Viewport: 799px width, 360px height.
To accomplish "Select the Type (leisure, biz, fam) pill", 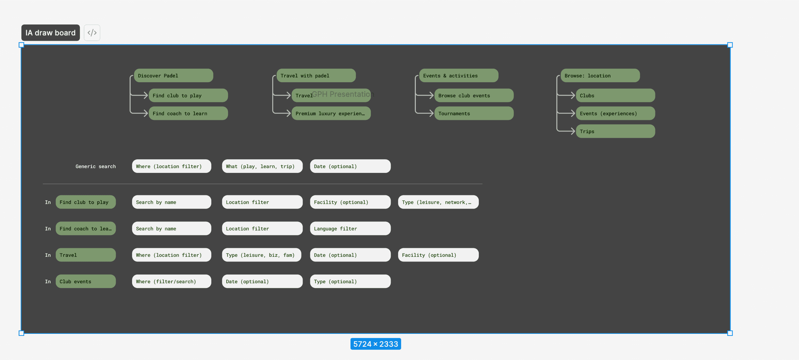I will [x=262, y=255].
